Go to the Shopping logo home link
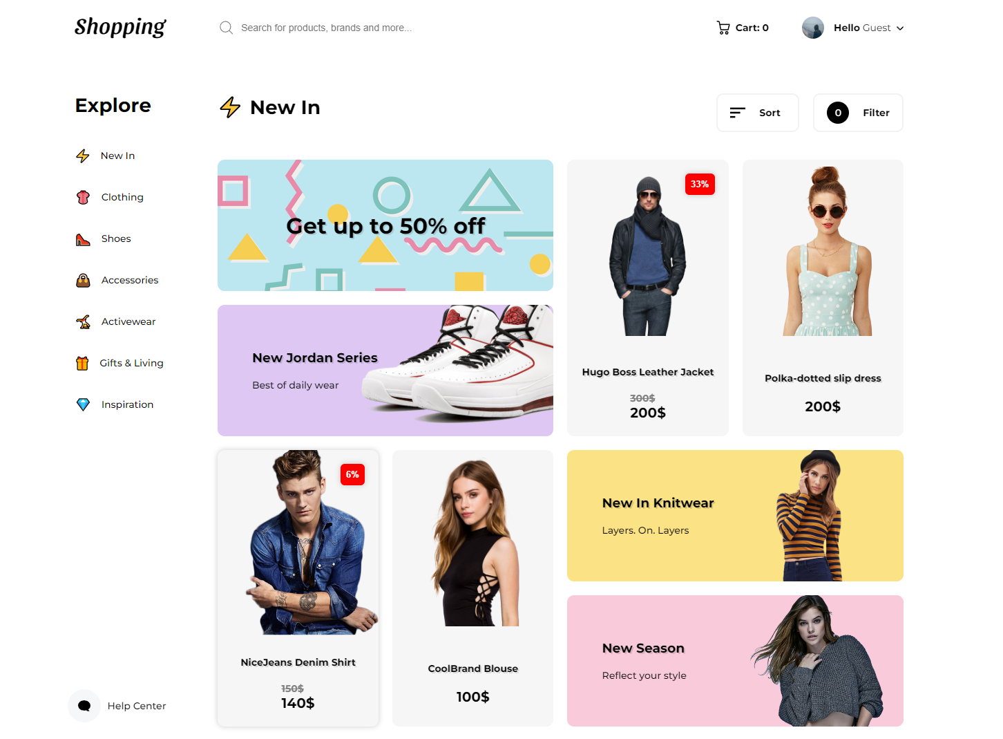The image size is (1003, 739). tap(120, 27)
